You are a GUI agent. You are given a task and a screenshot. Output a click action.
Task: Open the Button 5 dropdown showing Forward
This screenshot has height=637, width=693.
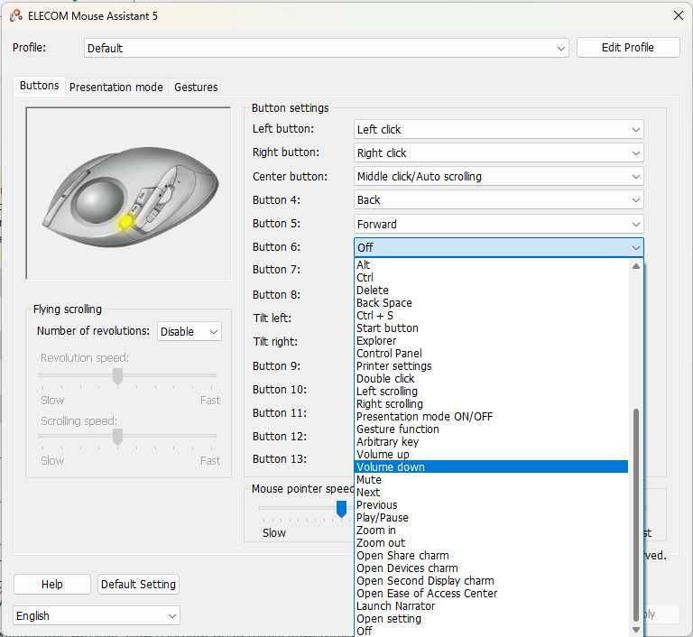point(498,224)
